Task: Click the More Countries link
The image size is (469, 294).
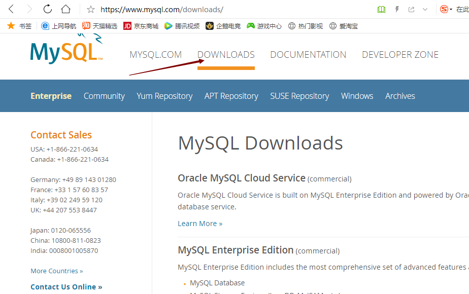Action: [57, 271]
